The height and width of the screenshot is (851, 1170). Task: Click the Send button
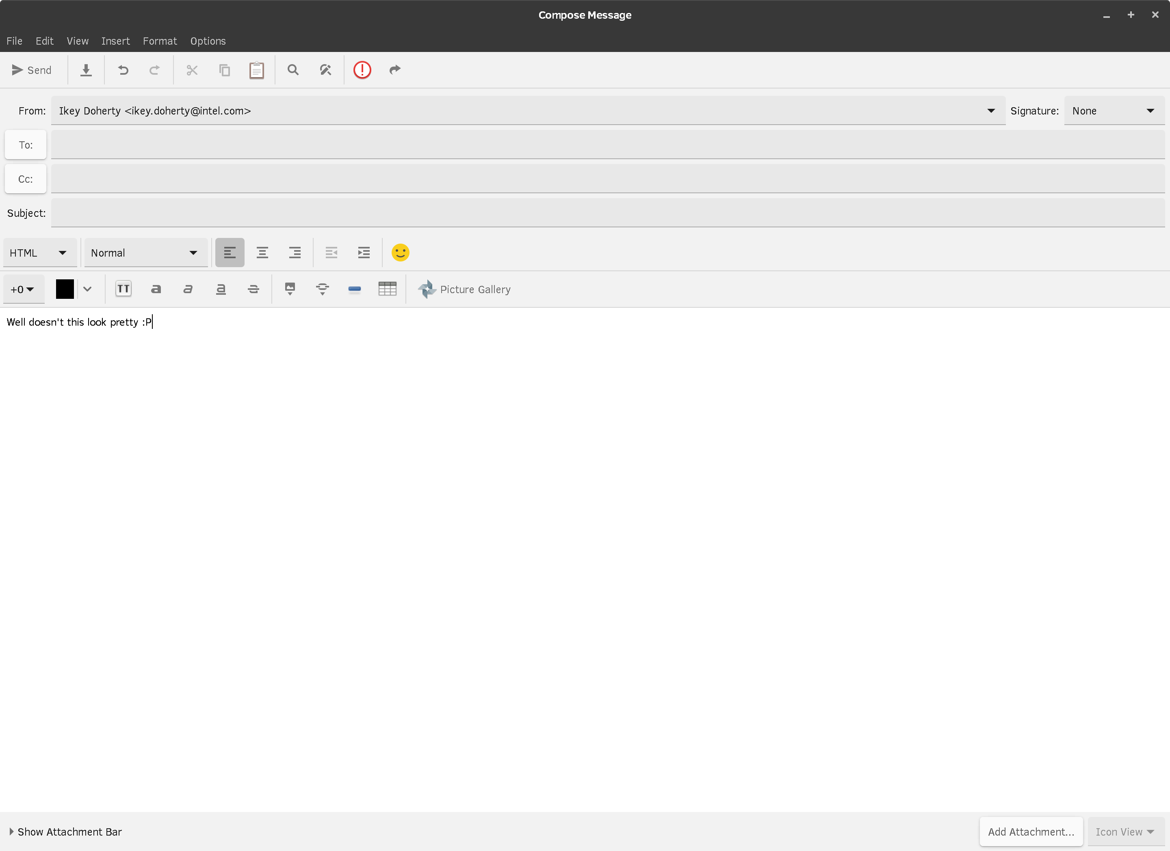[x=31, y=70]
